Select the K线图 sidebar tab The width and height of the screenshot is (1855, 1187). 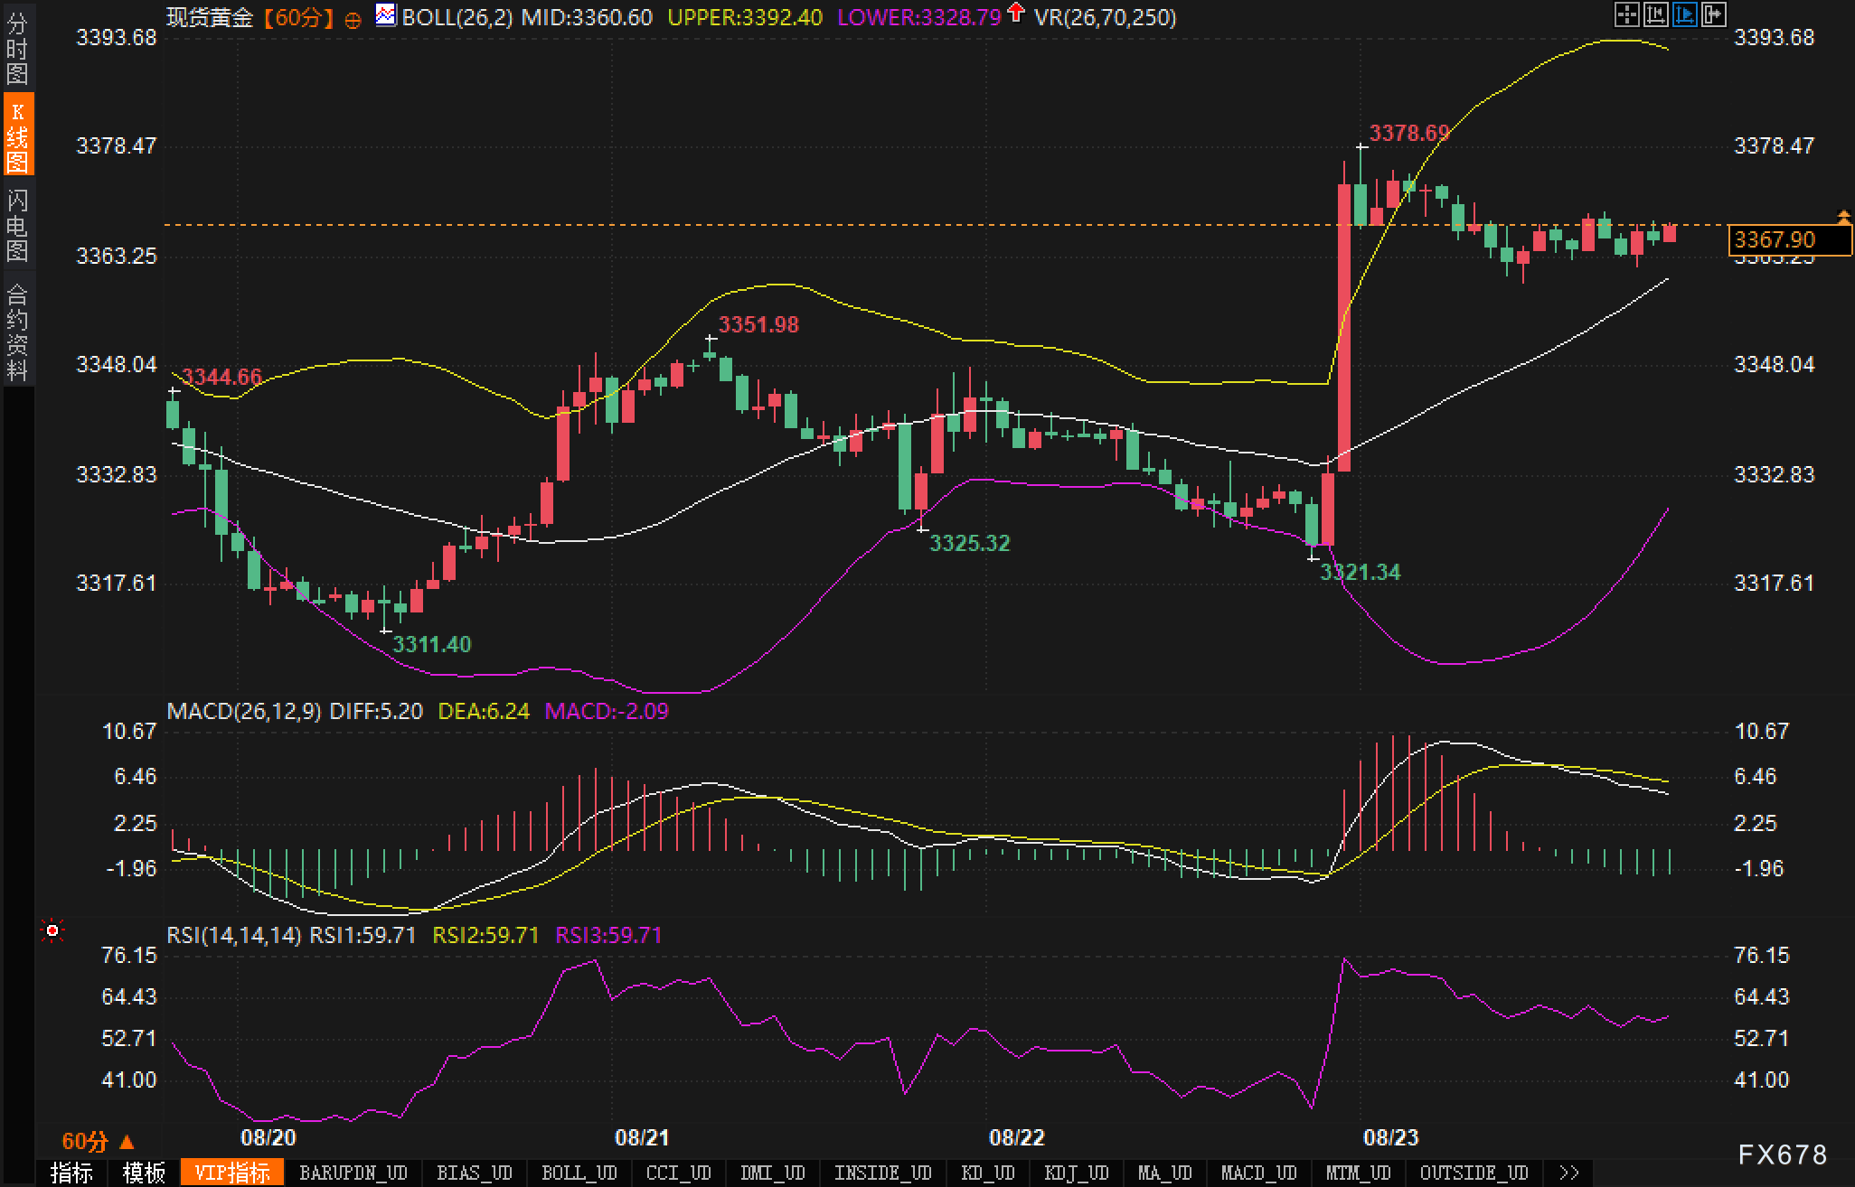[17, 136]
